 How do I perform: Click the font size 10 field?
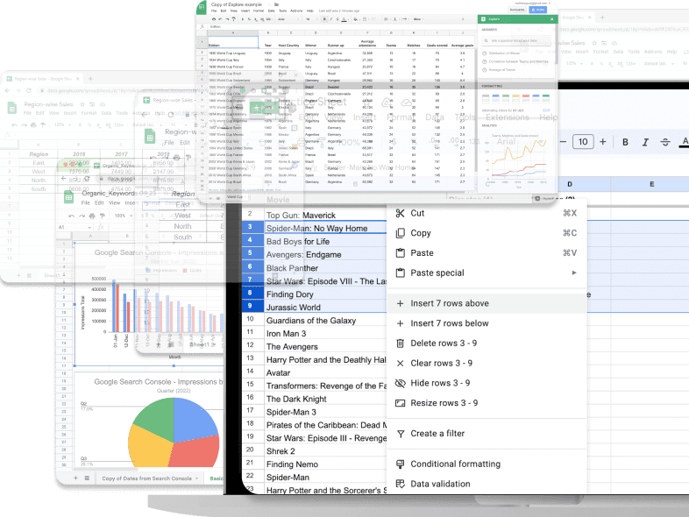(582, 142)
